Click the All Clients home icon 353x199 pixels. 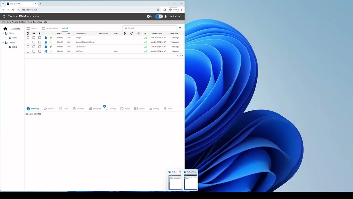click(x=5, y=29)
